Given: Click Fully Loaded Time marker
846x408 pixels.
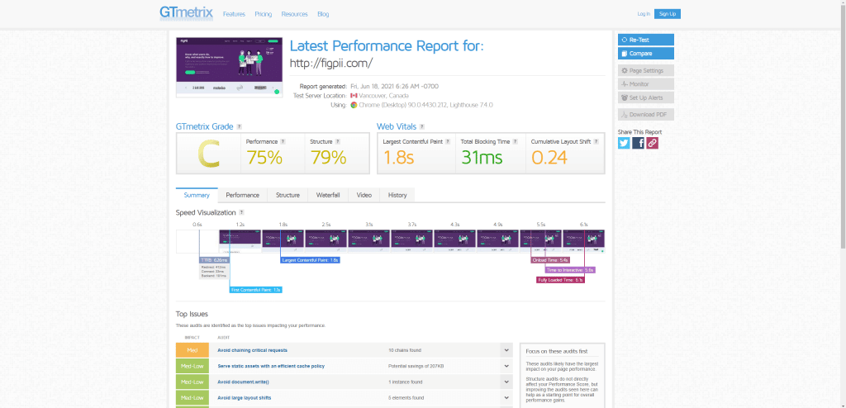Looking at the screenshot, I should (x=560, y=280).
